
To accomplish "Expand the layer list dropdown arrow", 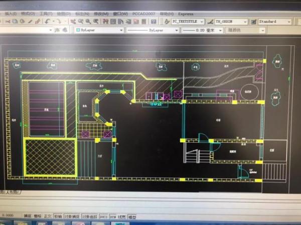I will click(51, 30).
